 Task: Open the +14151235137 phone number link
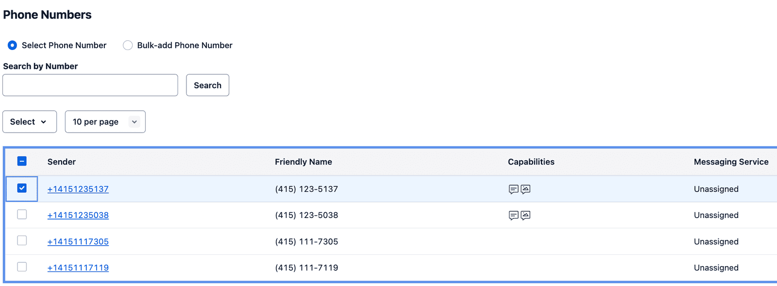[x=78, y=189]
